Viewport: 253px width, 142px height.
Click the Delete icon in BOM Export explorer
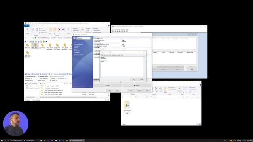(x=156, y=89)
